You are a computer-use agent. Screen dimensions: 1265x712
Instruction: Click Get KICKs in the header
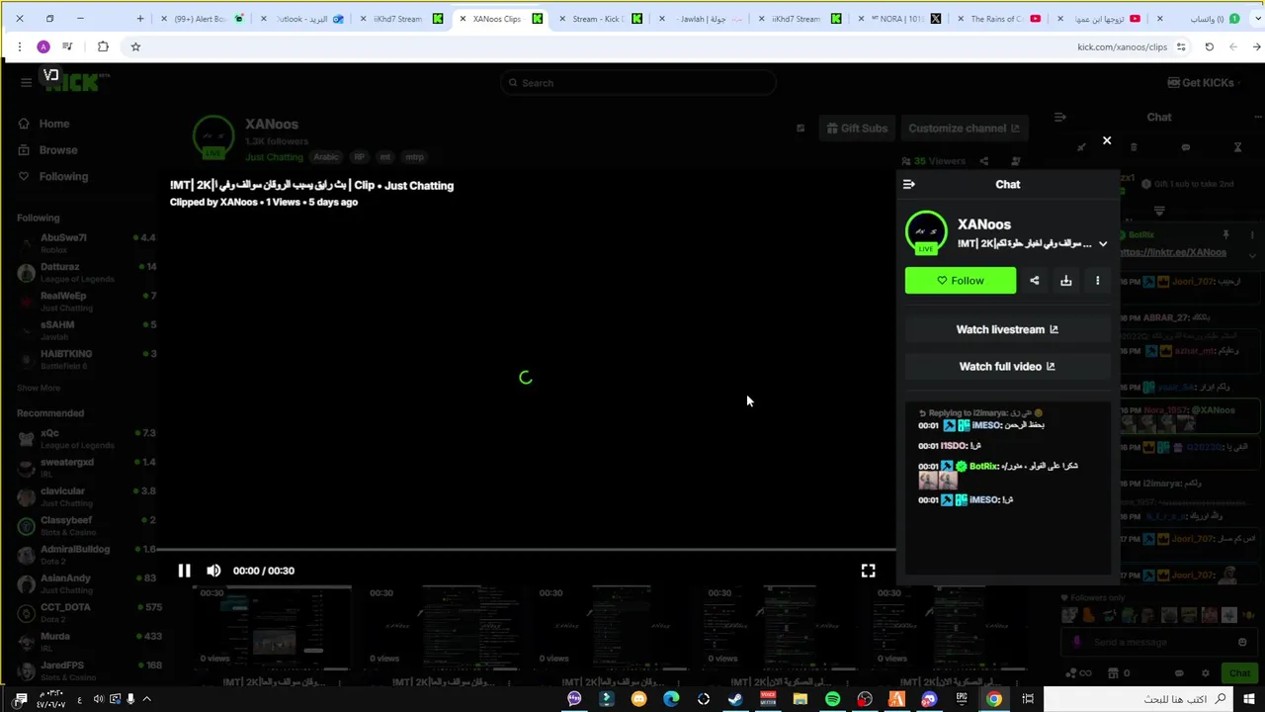1201,83
